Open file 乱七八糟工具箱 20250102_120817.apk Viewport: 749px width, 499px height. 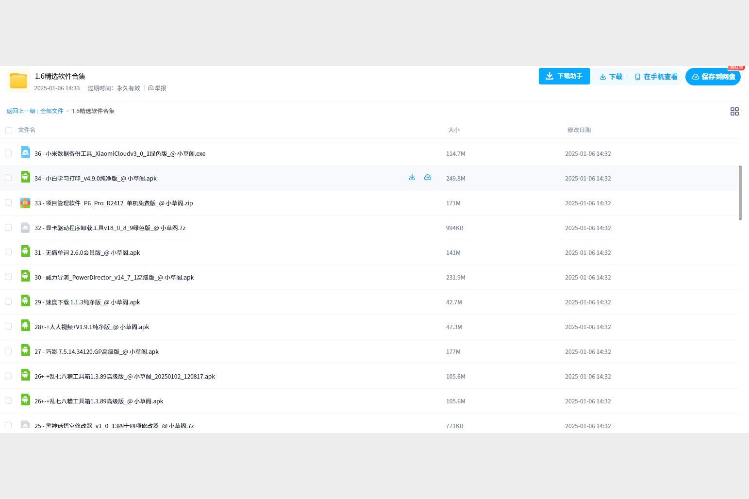point(125,376)
